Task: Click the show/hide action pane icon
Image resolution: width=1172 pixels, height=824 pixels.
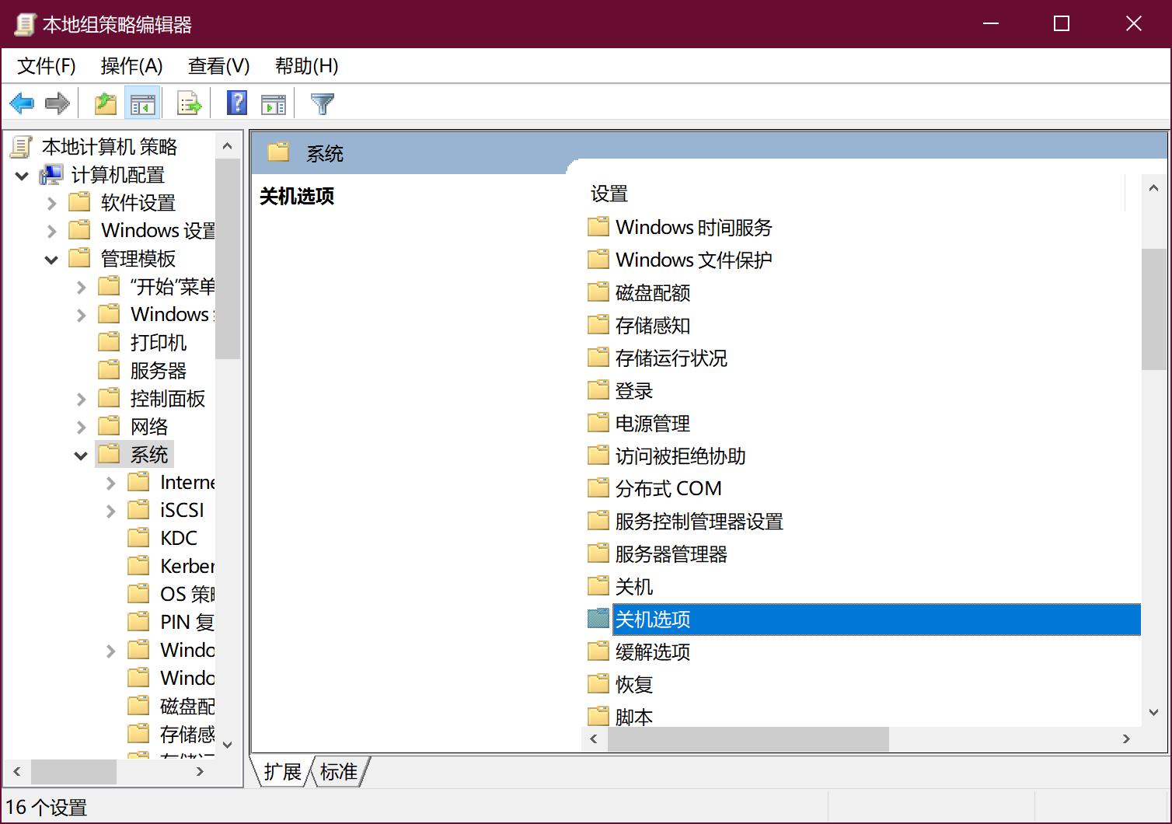Action: pos(273,103)
